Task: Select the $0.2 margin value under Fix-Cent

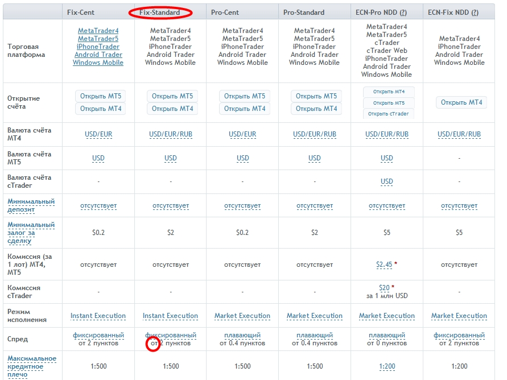Action: tap(98, 233)
